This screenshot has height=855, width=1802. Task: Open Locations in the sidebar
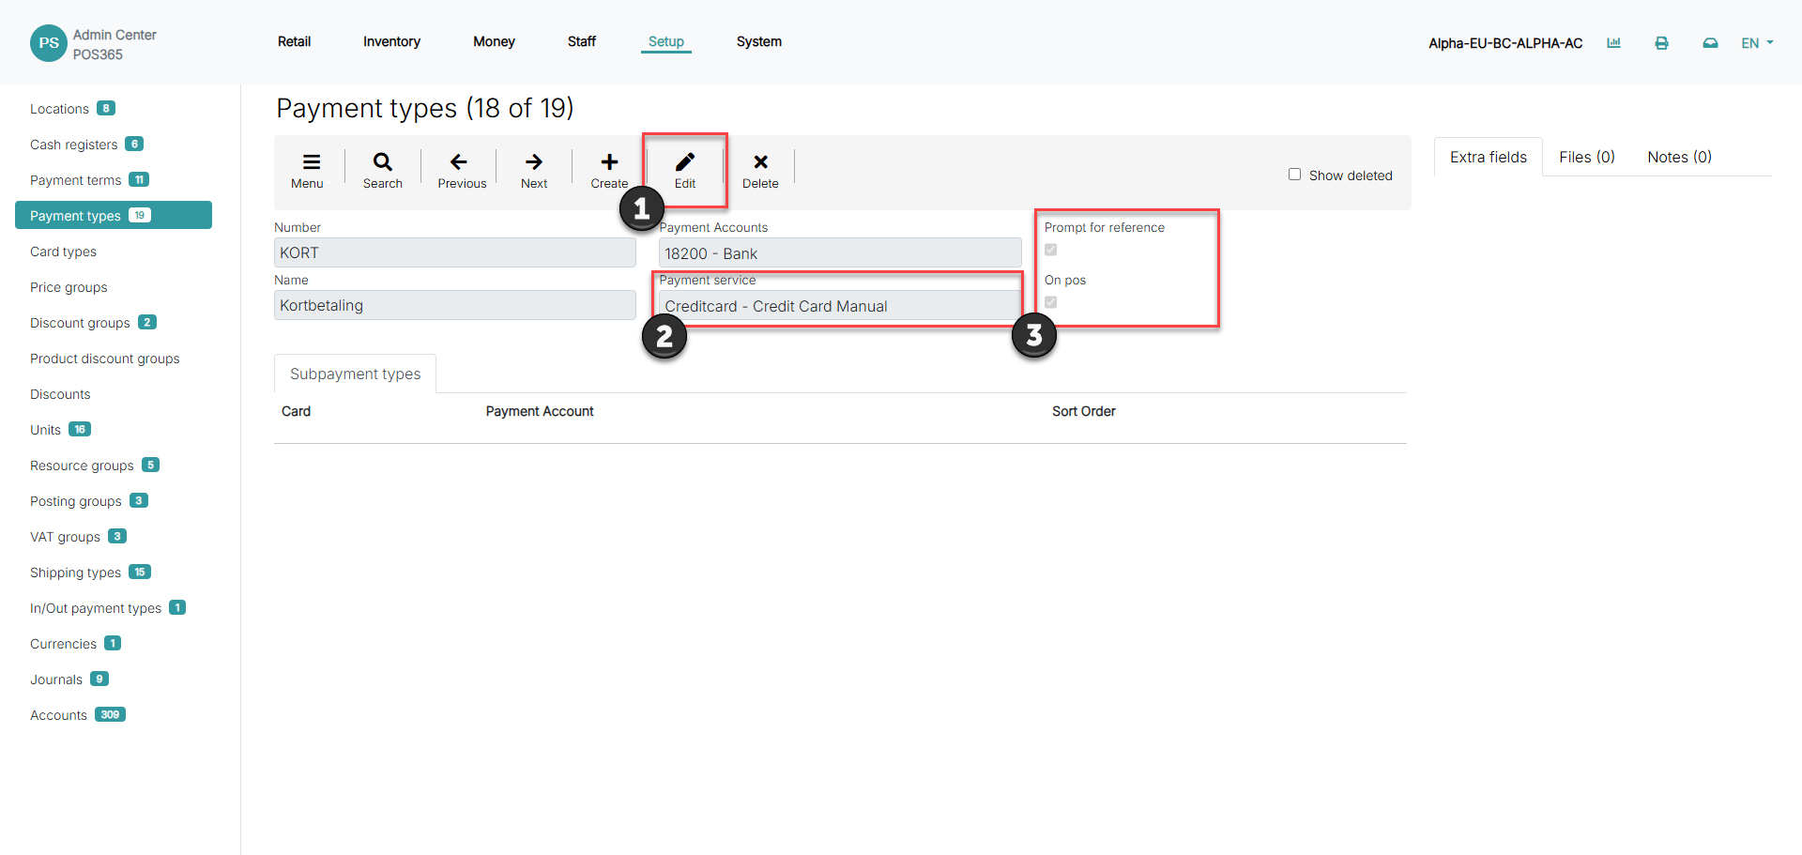59,109
